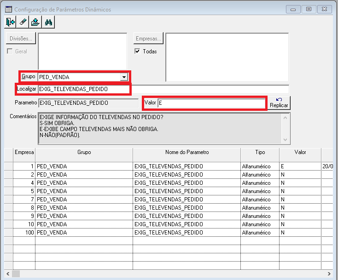
Task: Click the Divisões... button
Action: tap(21, 39)
